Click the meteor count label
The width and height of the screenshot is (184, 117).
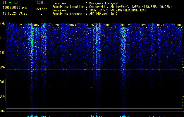(x=42, y=9)
